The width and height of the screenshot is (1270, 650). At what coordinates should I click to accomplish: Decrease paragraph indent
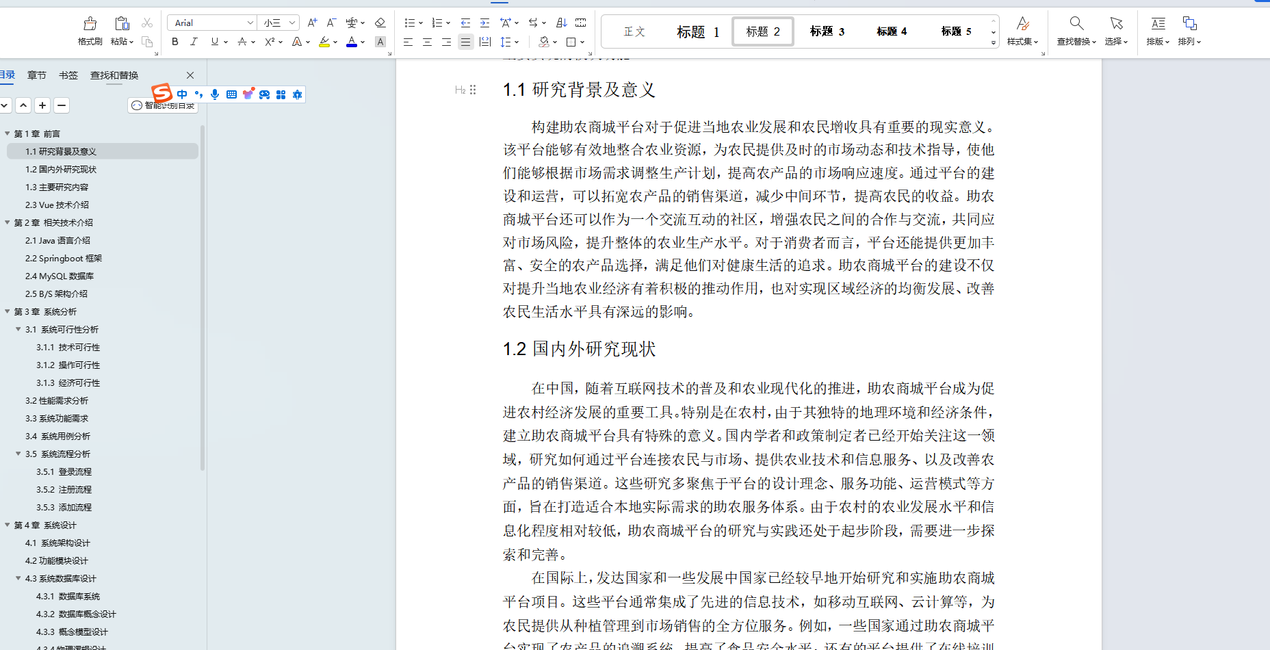coord(465,23)
